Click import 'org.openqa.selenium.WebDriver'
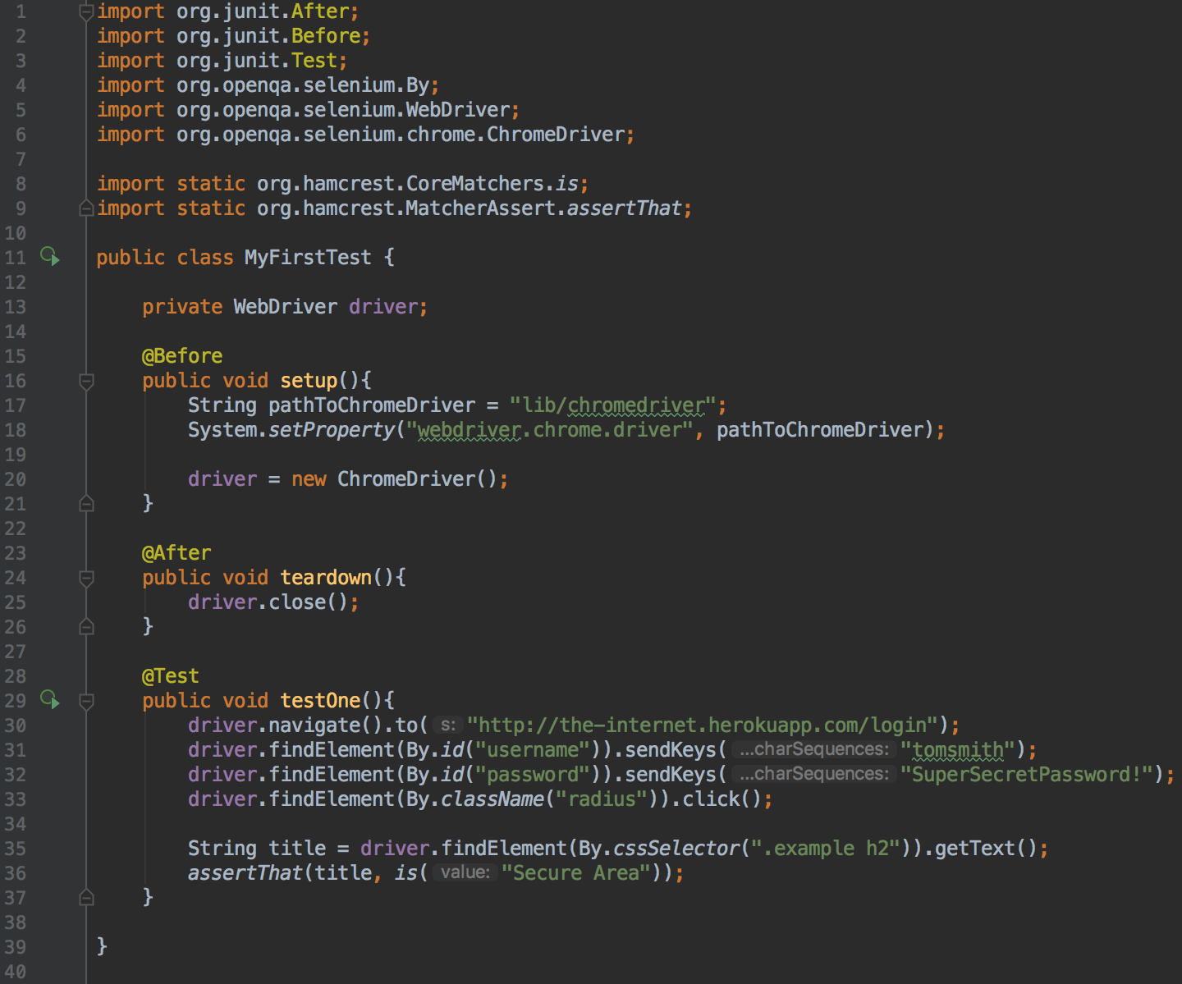 pyautogui.click(x=343, y=110)
